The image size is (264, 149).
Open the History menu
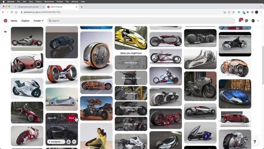39,1
